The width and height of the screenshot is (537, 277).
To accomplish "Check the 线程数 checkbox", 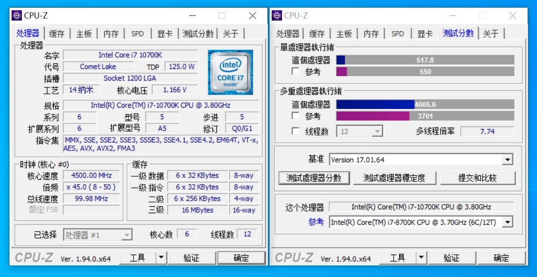I will [295, 131].
